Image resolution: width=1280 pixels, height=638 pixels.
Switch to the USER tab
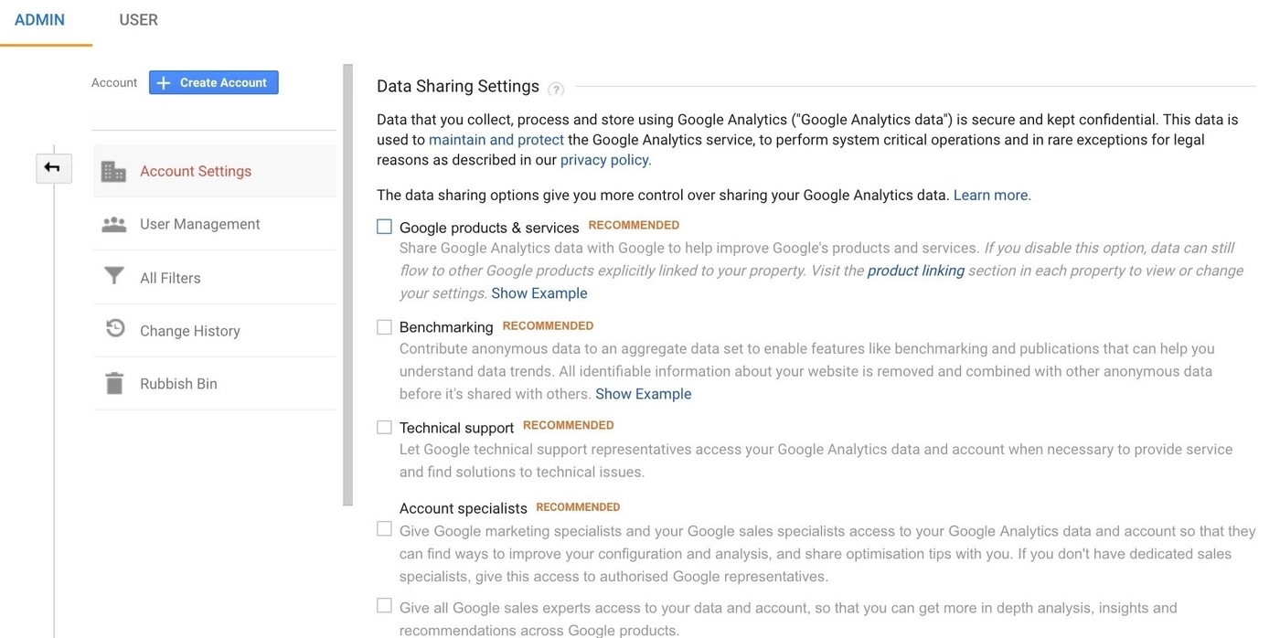pos(138,20)
